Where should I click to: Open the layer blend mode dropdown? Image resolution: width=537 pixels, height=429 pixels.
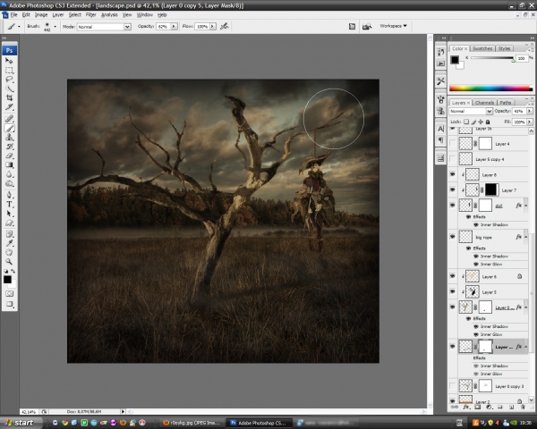(x=471, y=111)
